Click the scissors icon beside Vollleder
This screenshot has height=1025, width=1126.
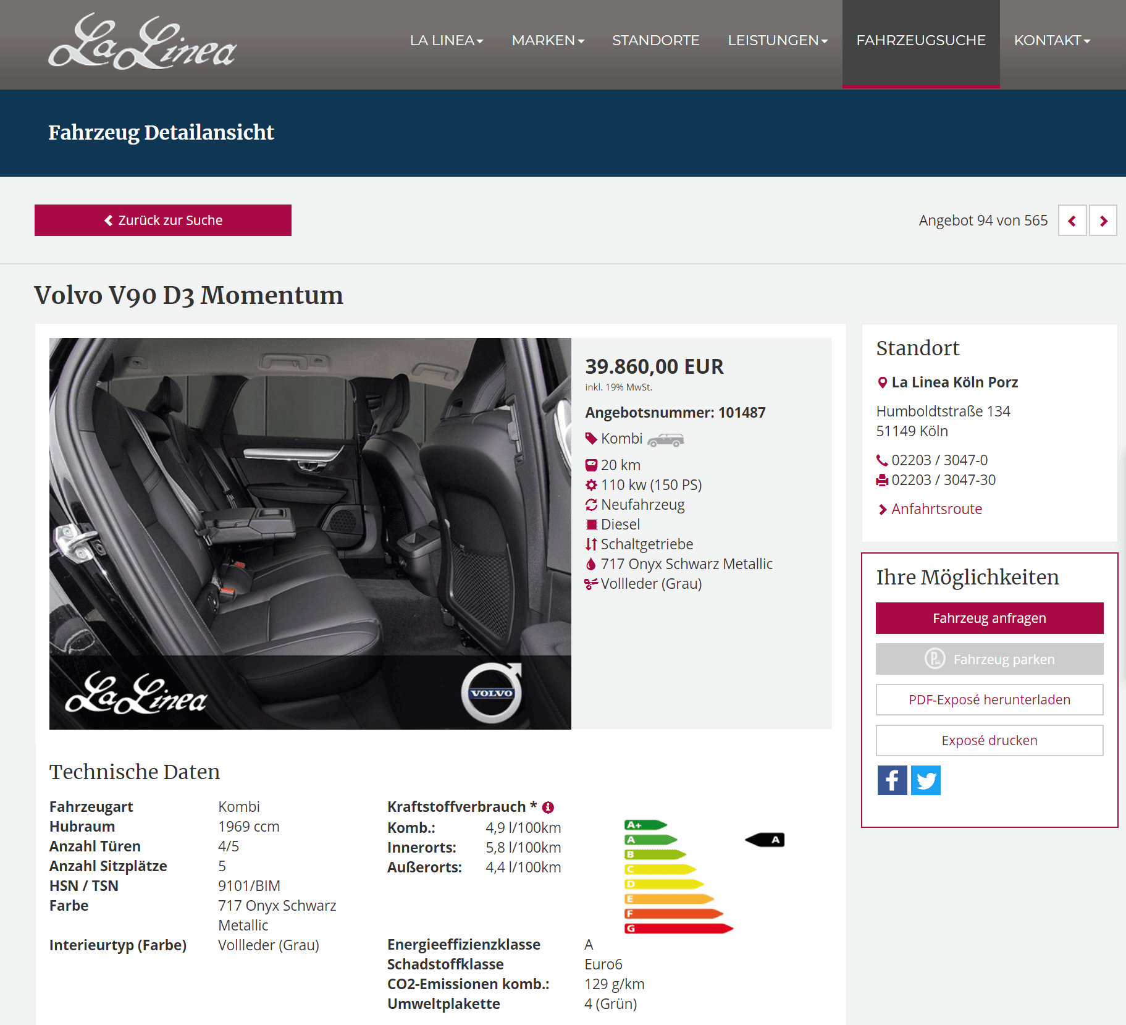point(591,584)
